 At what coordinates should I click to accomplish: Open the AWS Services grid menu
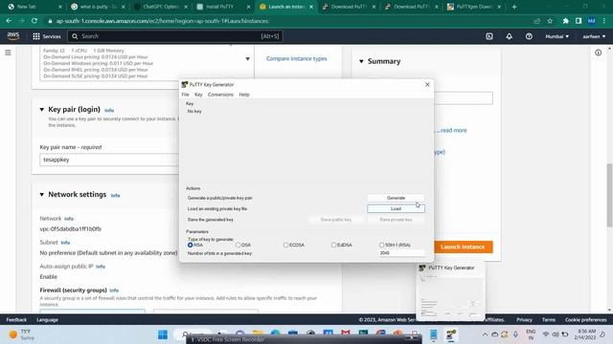(x=47, y=36)
